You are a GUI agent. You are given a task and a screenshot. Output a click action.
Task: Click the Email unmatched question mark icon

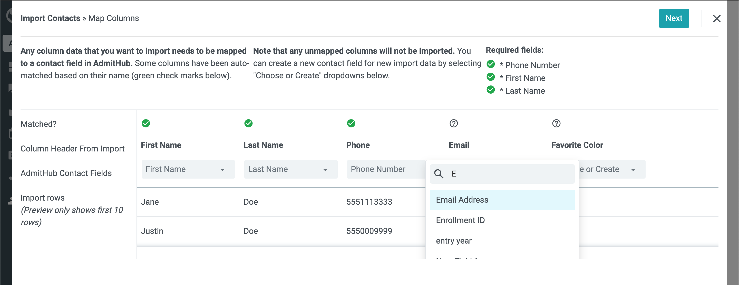coord(454,123)
